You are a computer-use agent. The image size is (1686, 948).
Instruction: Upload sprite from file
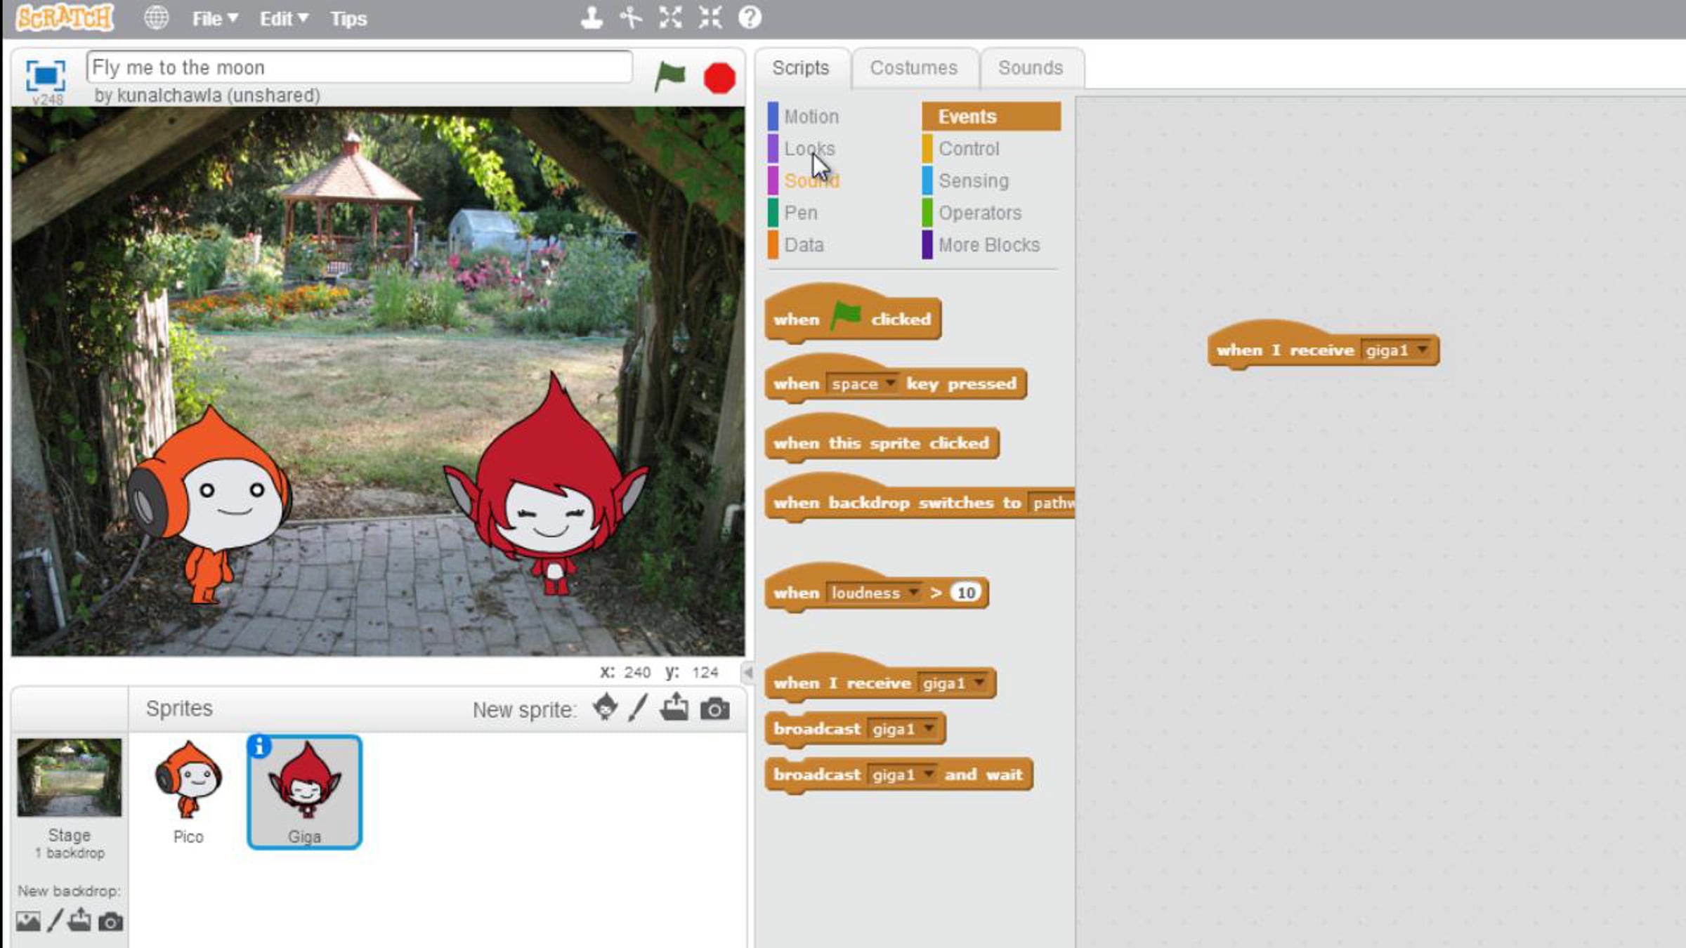tap(674, 708)
